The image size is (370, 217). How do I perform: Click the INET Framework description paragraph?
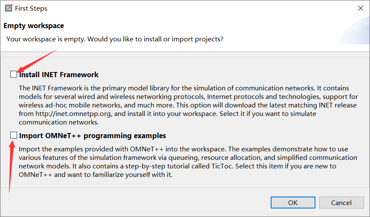coord(188,101)
